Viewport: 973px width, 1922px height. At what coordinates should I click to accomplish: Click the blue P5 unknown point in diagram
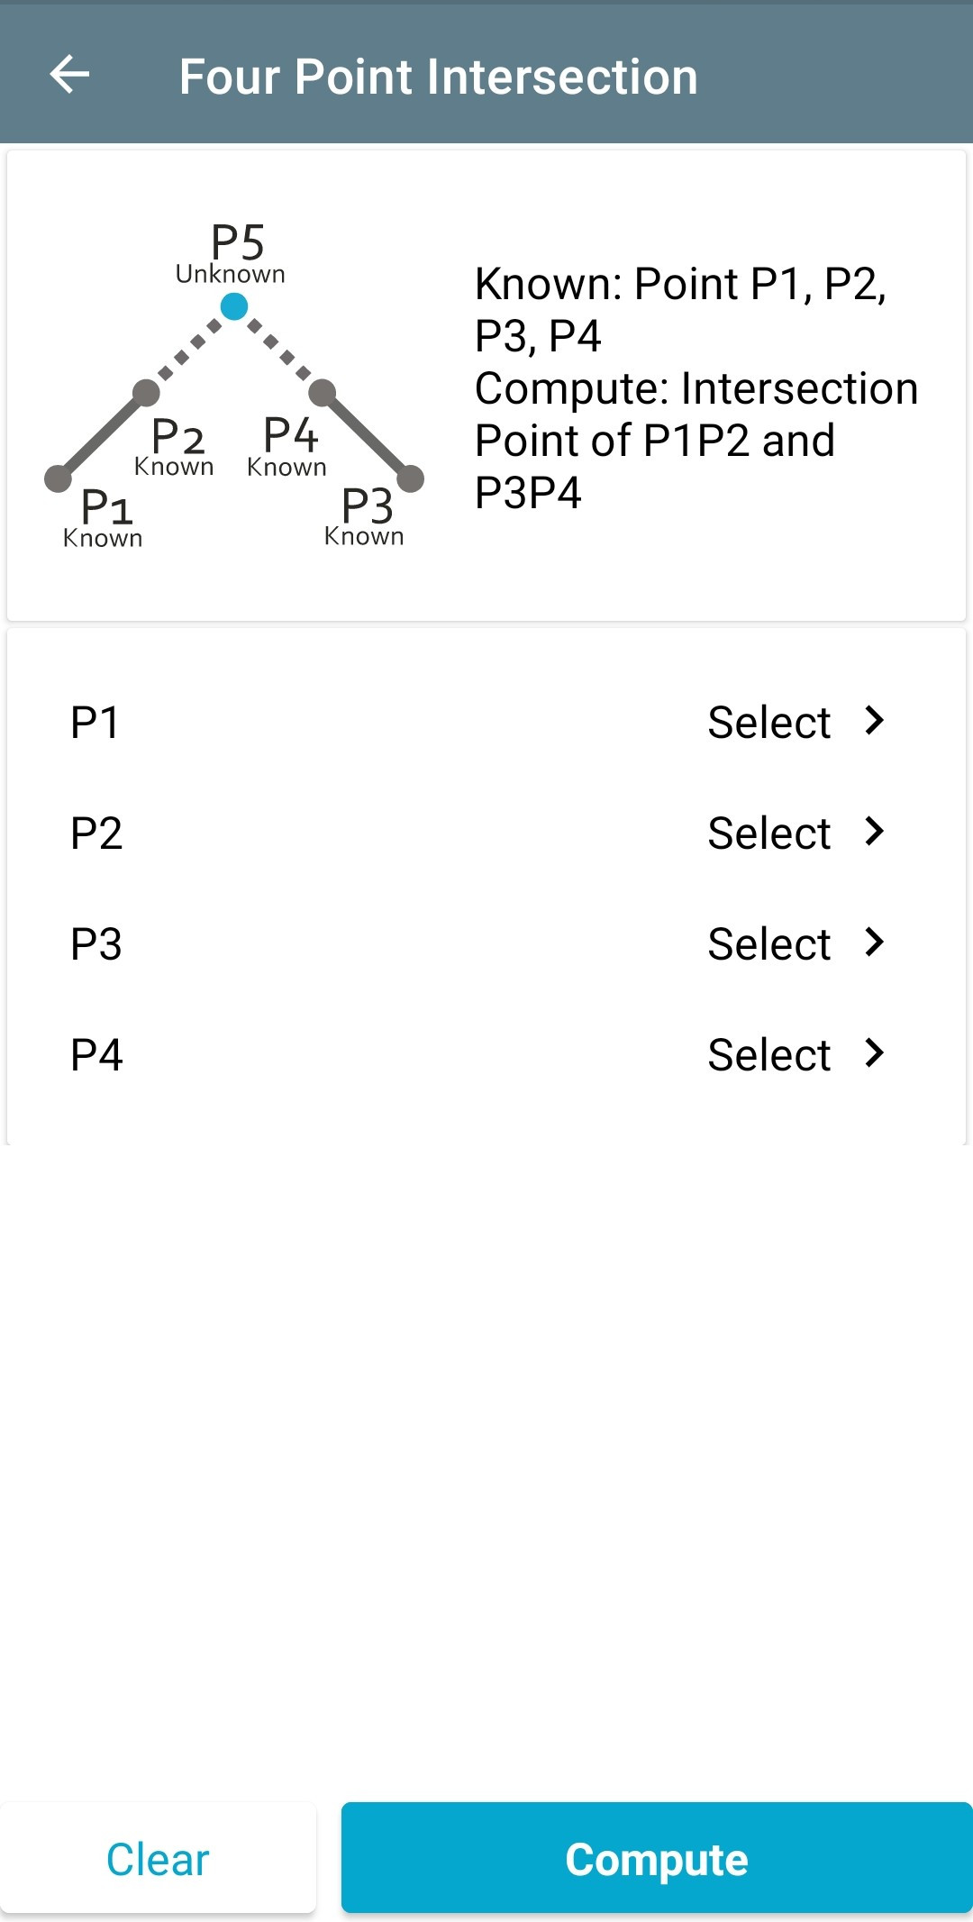click(x=234, y=307)
